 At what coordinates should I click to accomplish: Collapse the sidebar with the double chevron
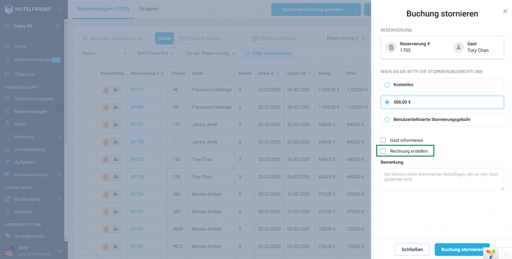[59, 9]
